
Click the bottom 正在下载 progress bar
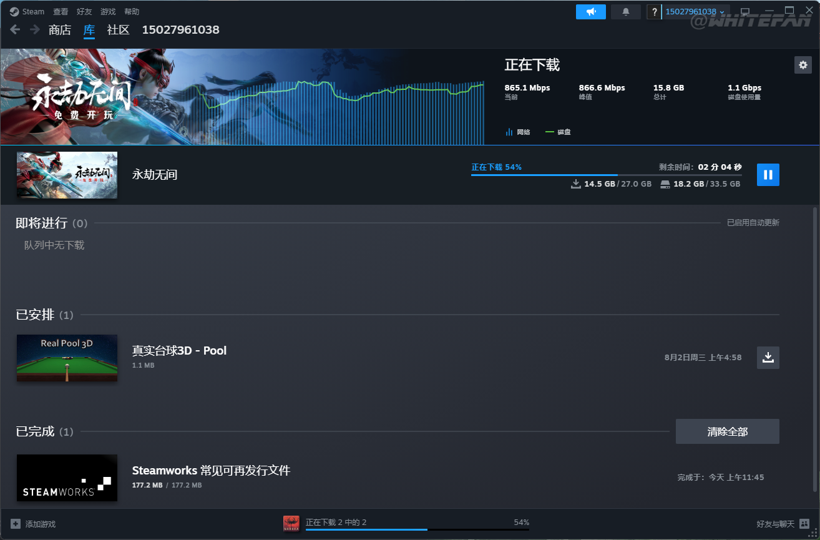pos(417,529)
